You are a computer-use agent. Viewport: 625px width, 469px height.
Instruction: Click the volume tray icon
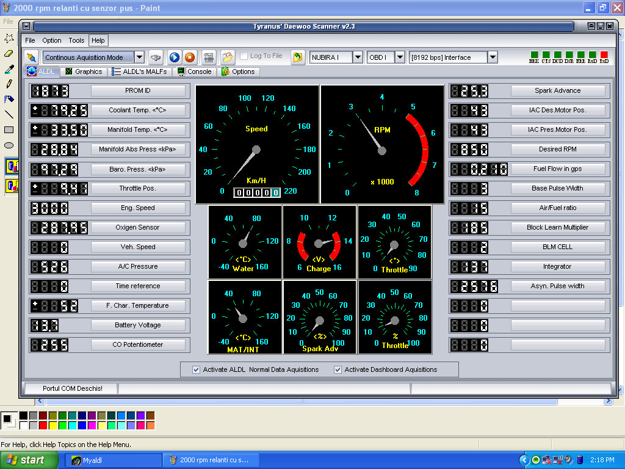tap(568, 460)
